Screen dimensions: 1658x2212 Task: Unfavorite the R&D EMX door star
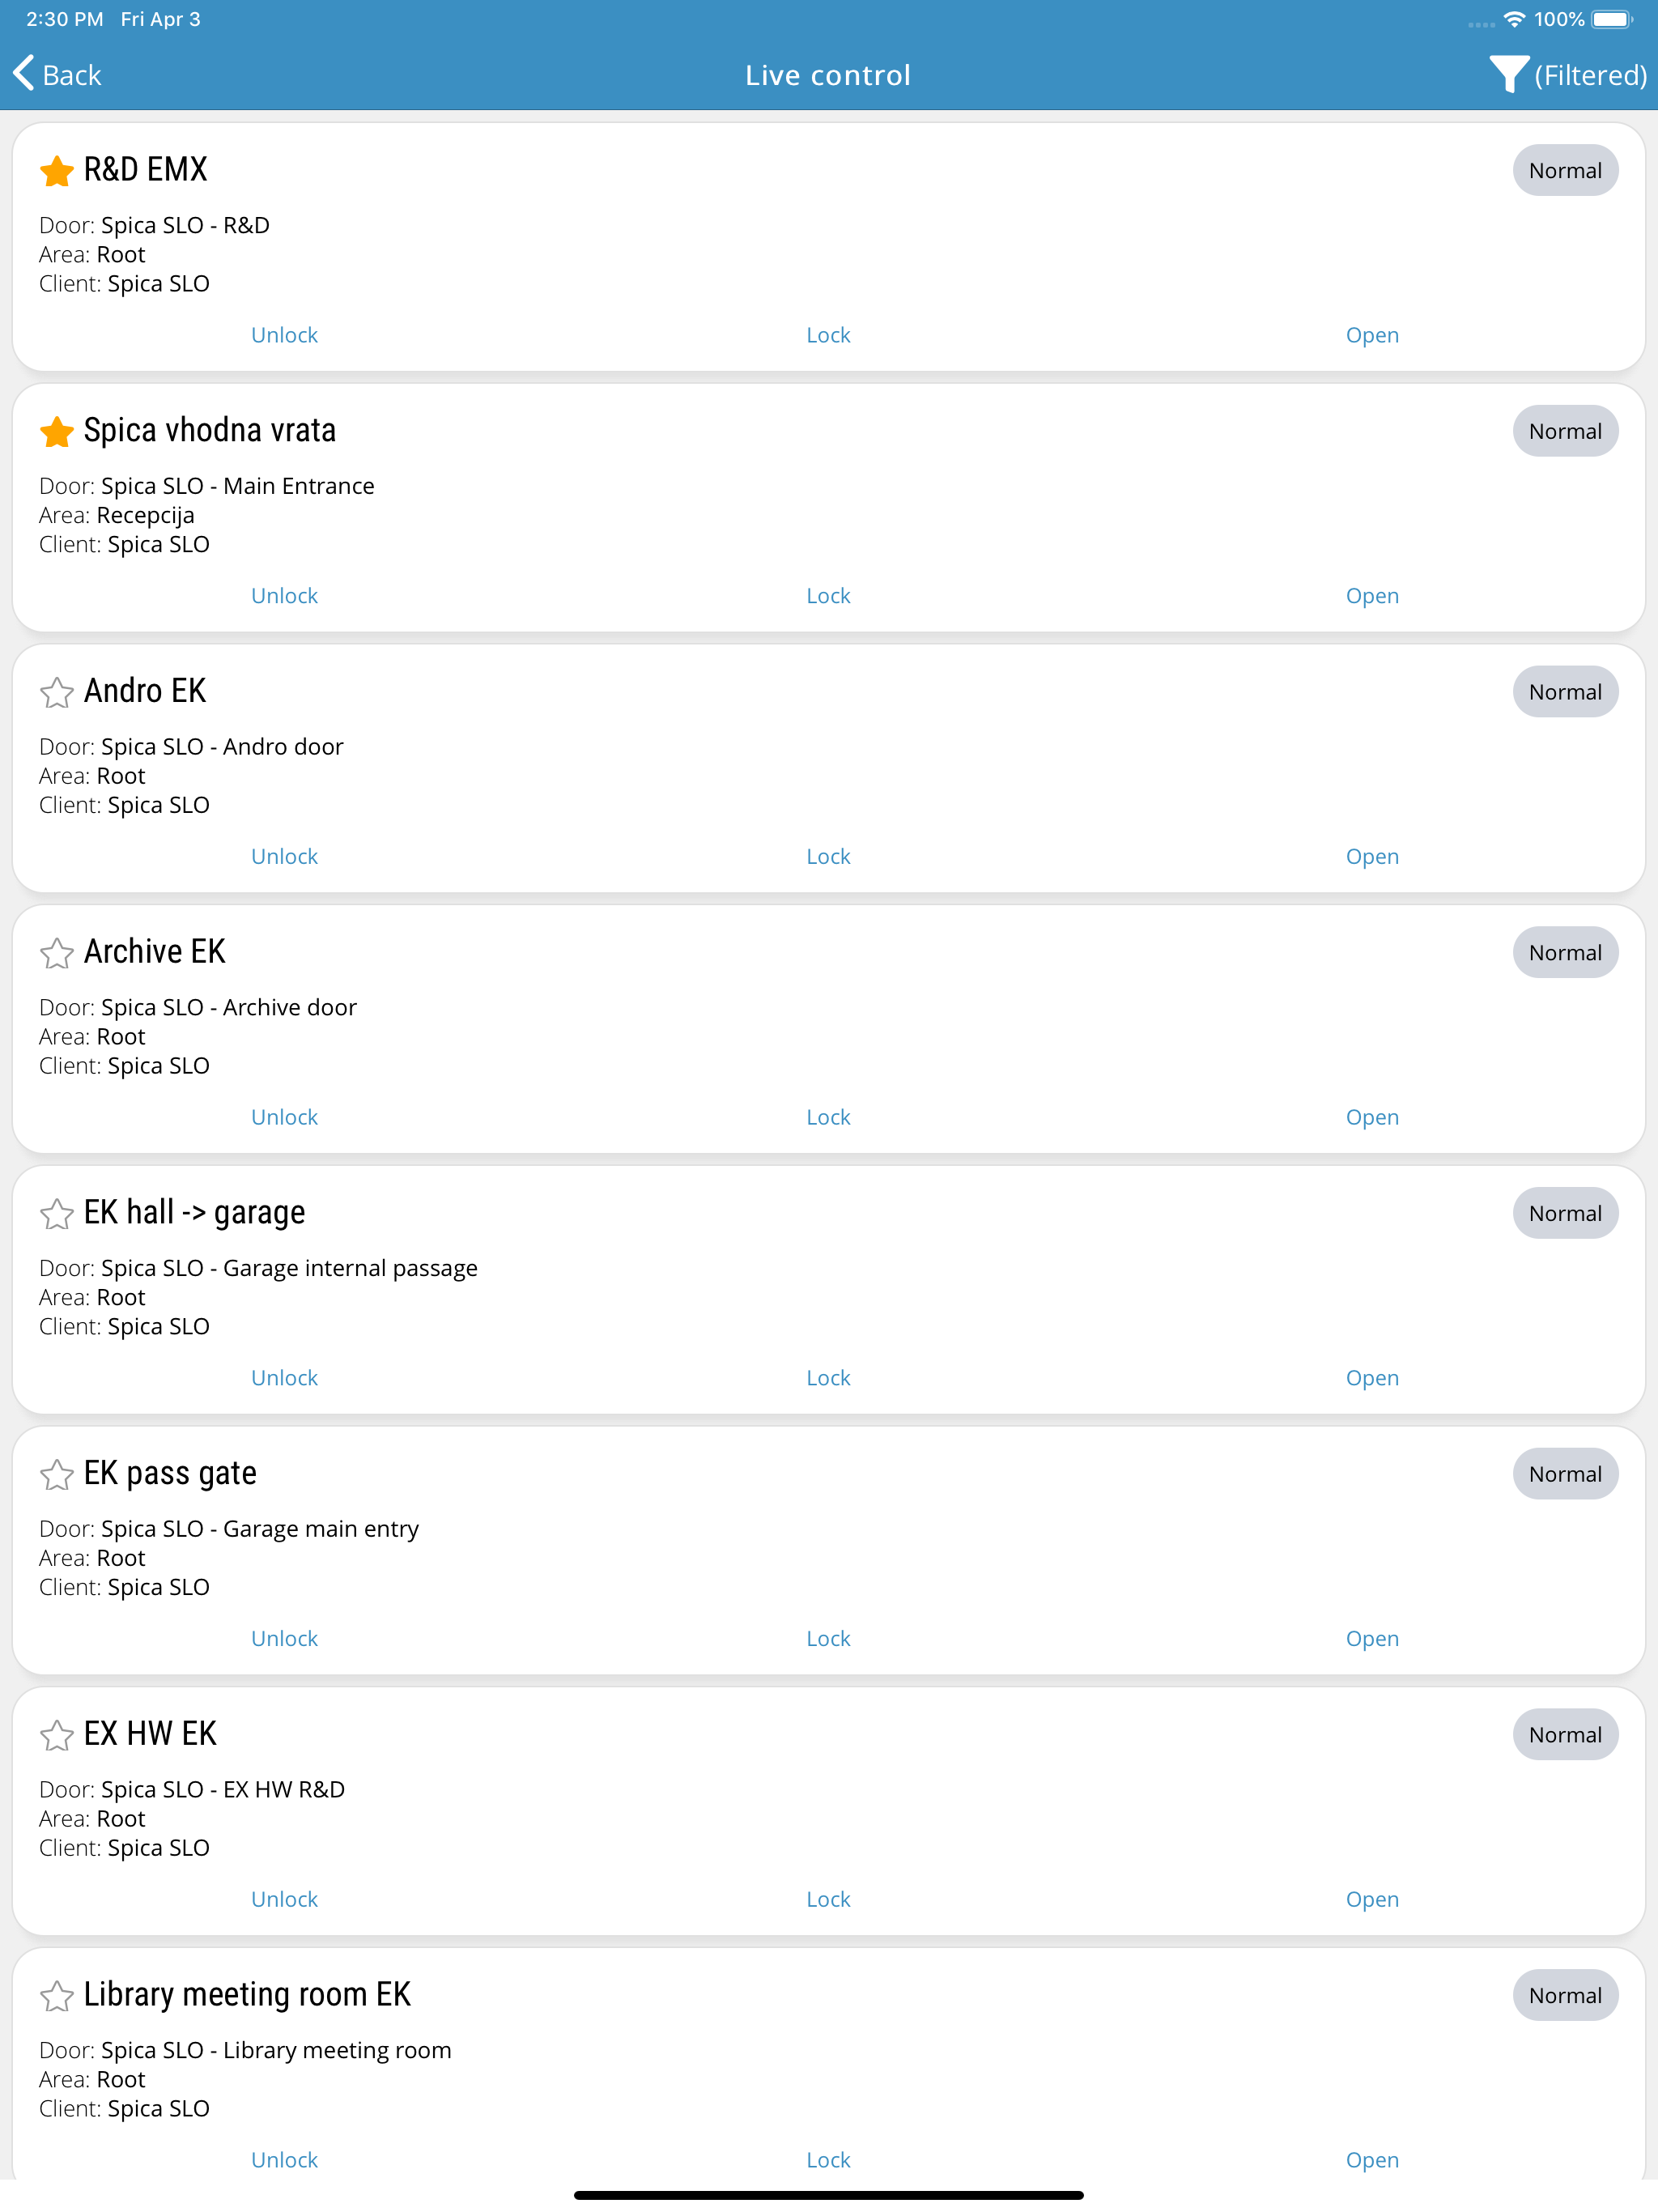(57, 171)
